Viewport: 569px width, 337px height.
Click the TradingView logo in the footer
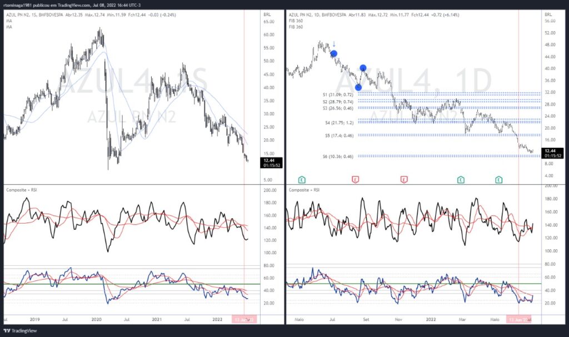(x=21, y=331)
